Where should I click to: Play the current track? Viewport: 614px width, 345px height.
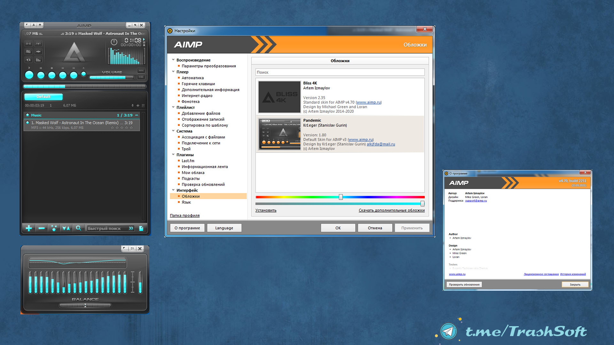click(29, 75)
